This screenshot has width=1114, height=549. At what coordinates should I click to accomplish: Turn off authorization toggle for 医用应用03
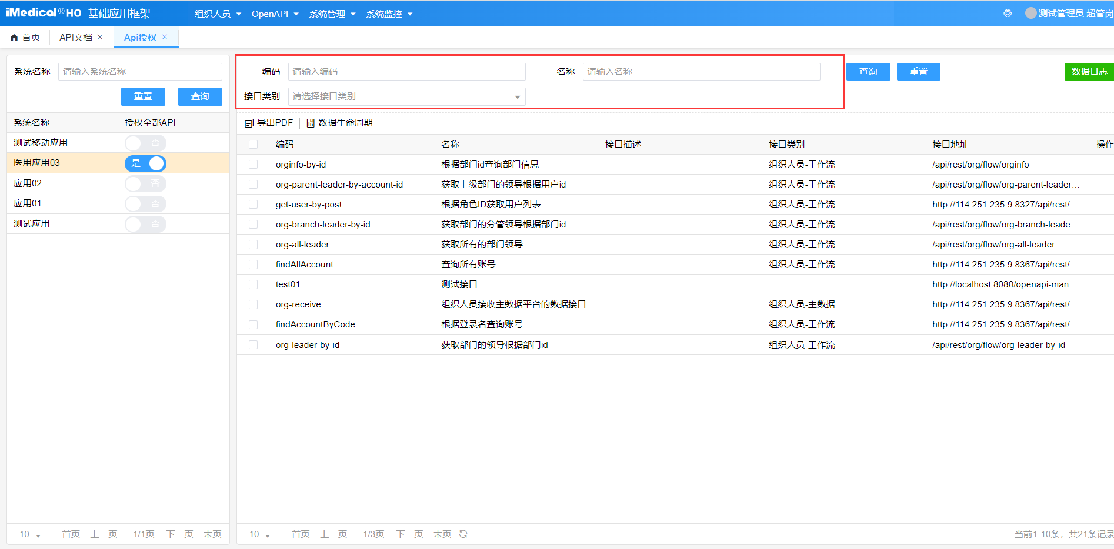click(x=145, y=163)
